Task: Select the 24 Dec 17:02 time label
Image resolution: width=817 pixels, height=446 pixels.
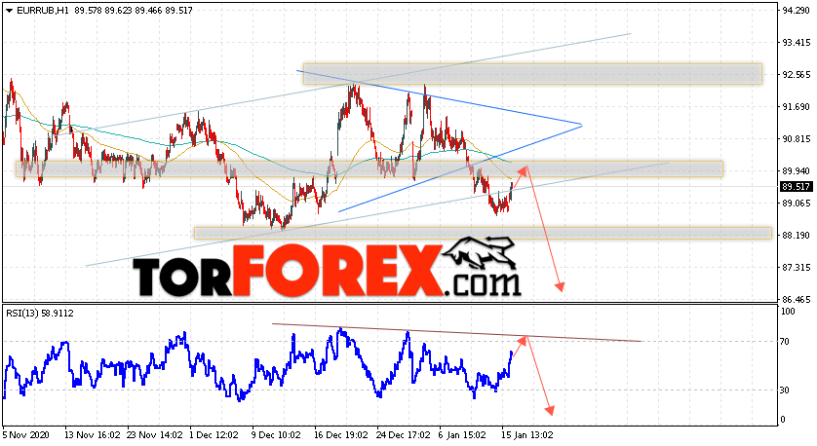Action: [x=405, y=434]
